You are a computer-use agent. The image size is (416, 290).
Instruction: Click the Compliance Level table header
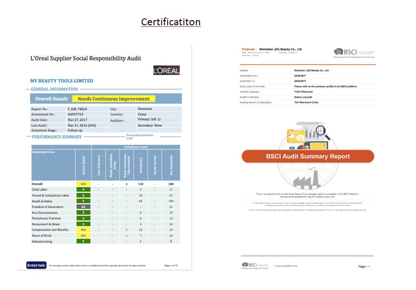pyautogui.click(x=136, y=147)
